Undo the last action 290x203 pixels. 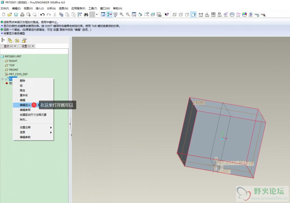42,14
